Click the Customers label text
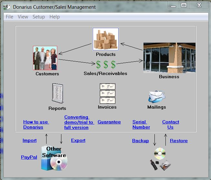 [x=47, y=74]
